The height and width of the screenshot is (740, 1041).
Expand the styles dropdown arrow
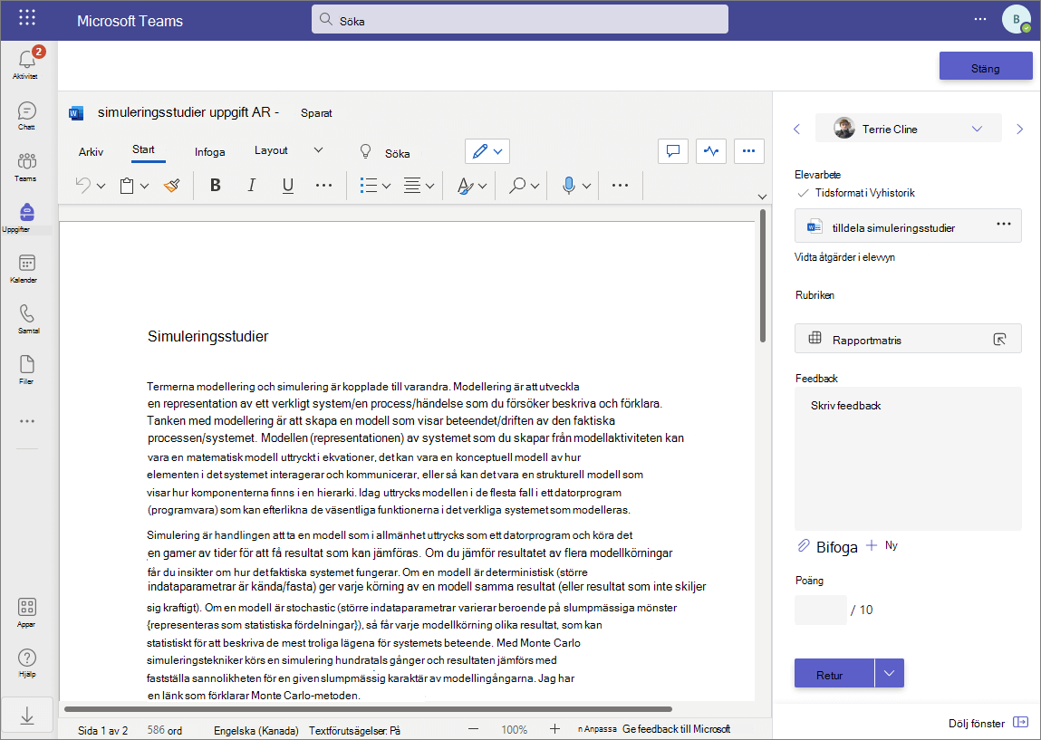click(x=483, y=187)
